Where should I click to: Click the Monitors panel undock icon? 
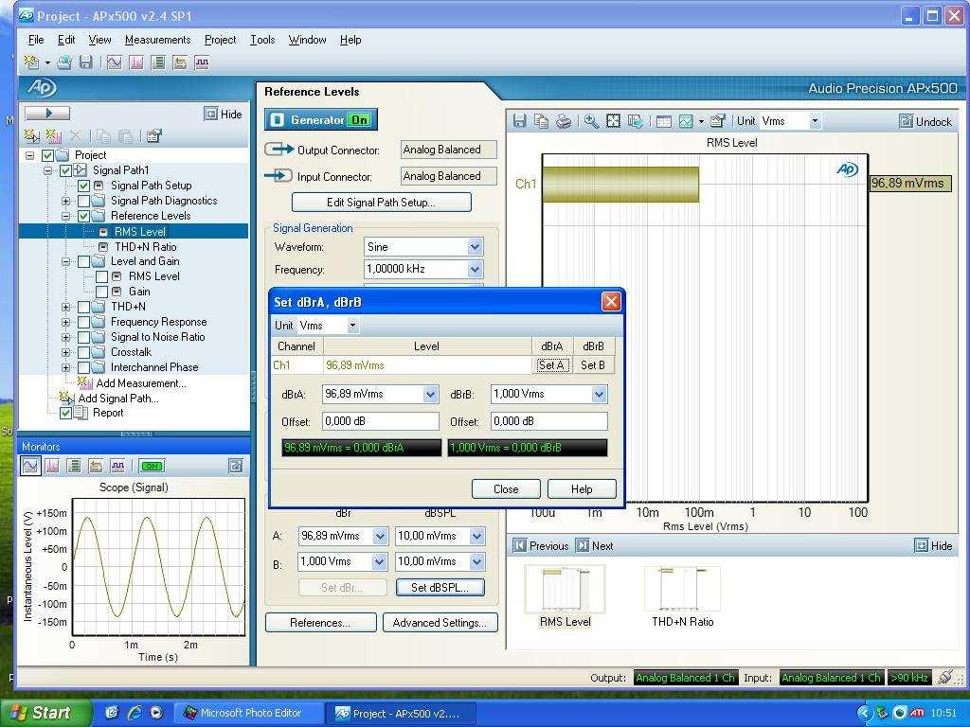click(236, 466)
